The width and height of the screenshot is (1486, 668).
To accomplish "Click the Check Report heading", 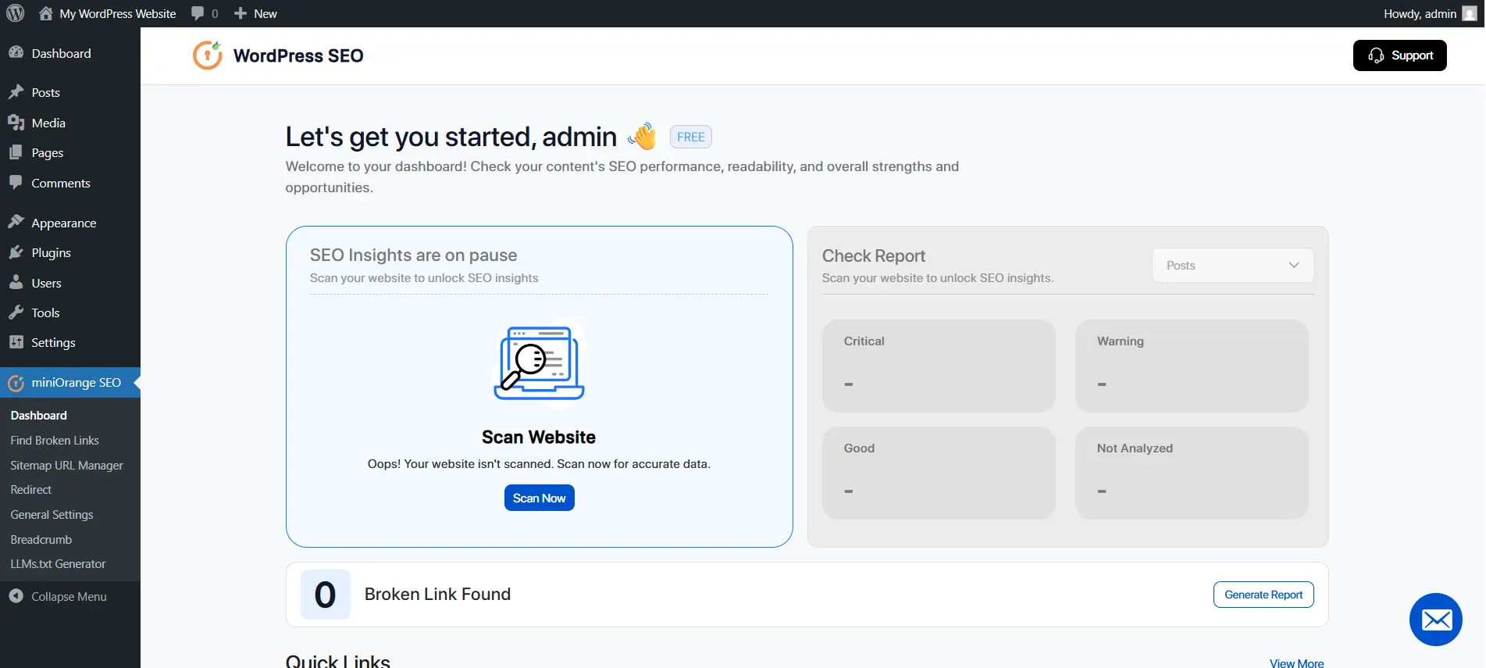I will click(x=874, y=255).
